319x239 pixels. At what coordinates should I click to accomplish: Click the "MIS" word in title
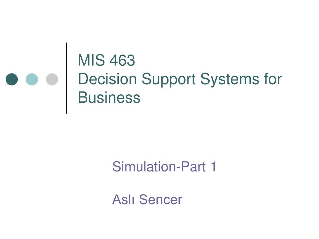click(x=91, y=60)
